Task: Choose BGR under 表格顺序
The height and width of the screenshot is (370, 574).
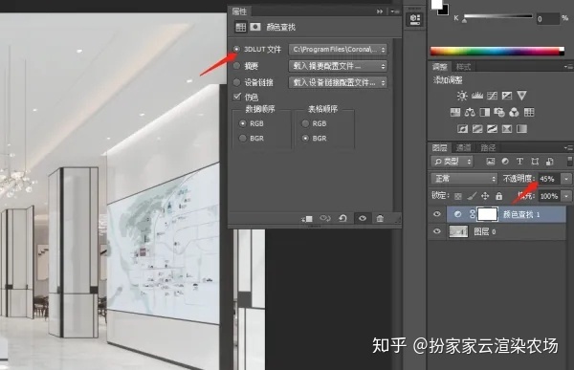Action: click(305, 139)
